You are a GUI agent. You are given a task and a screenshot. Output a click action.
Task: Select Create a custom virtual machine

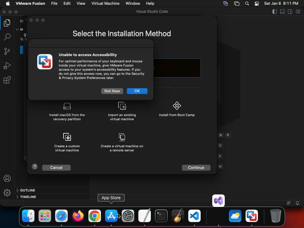click(67, 142)
